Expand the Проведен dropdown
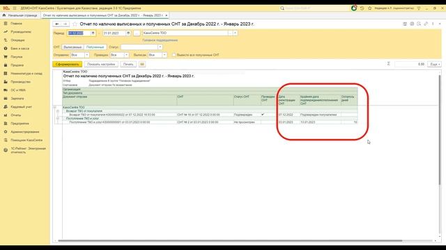This screenshot has height=250, width=446. pyautogui.click(x=126, y=55)
